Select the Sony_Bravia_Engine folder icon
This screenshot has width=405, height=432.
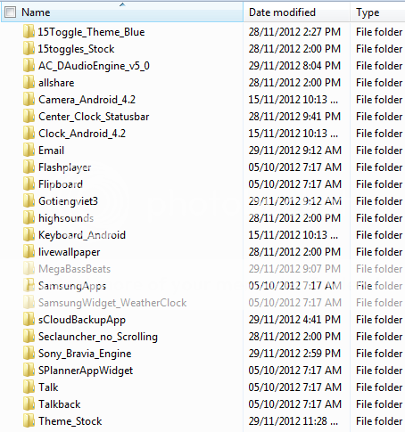pos(29,354)
